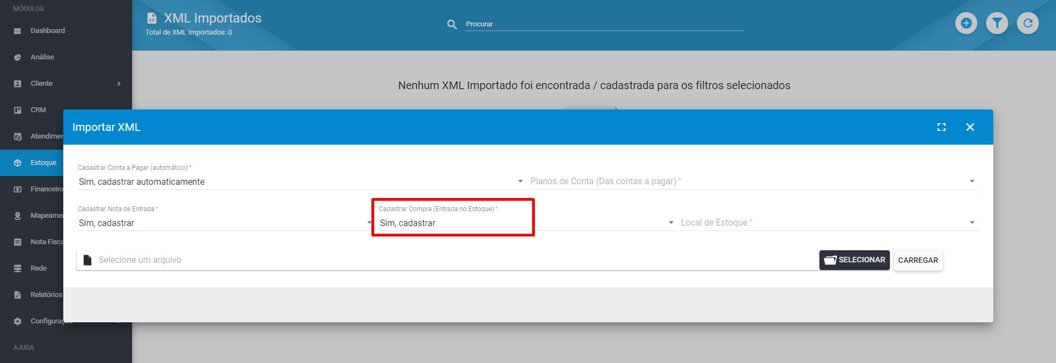Click the XML Importados page title
This screenshot has height=363, width=1056.
(x=212, y=18)
